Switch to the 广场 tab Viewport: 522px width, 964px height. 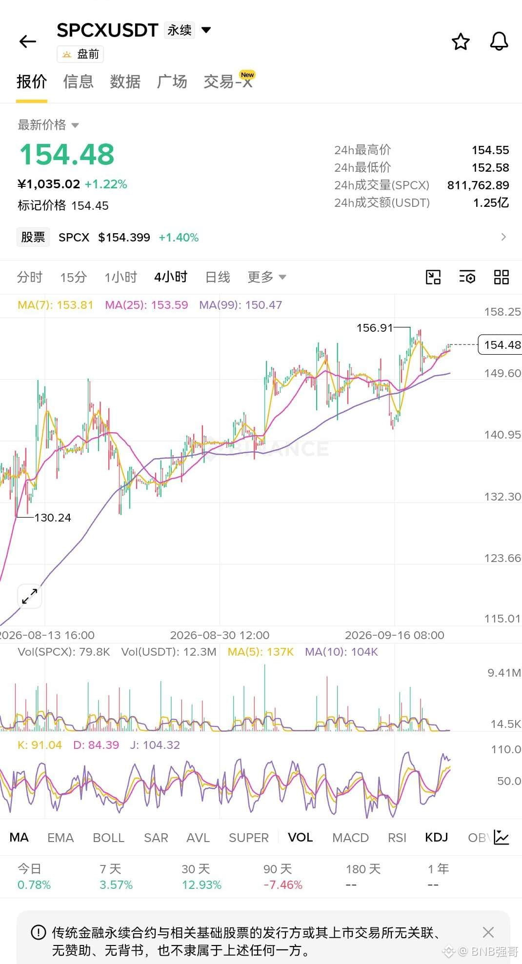point(172,81)
